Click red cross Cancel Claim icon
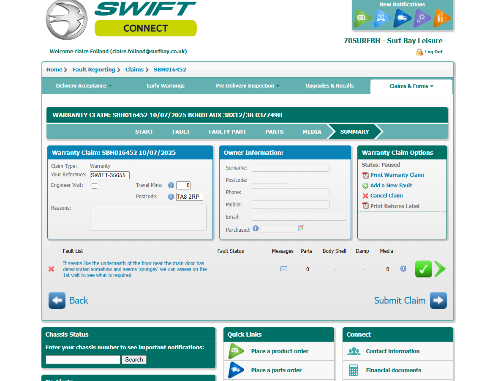The image size is (479, 381). coord(365,196)
